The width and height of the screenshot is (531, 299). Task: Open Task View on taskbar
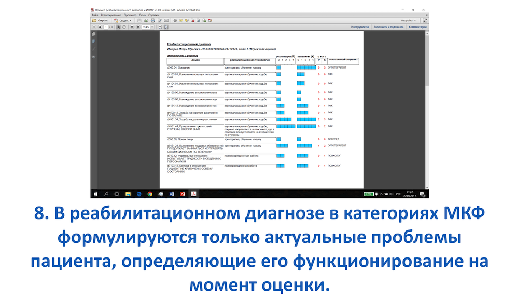coord(117,194)
